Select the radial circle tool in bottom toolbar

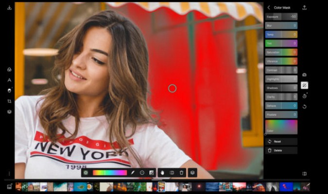click(x=142, y=173)
